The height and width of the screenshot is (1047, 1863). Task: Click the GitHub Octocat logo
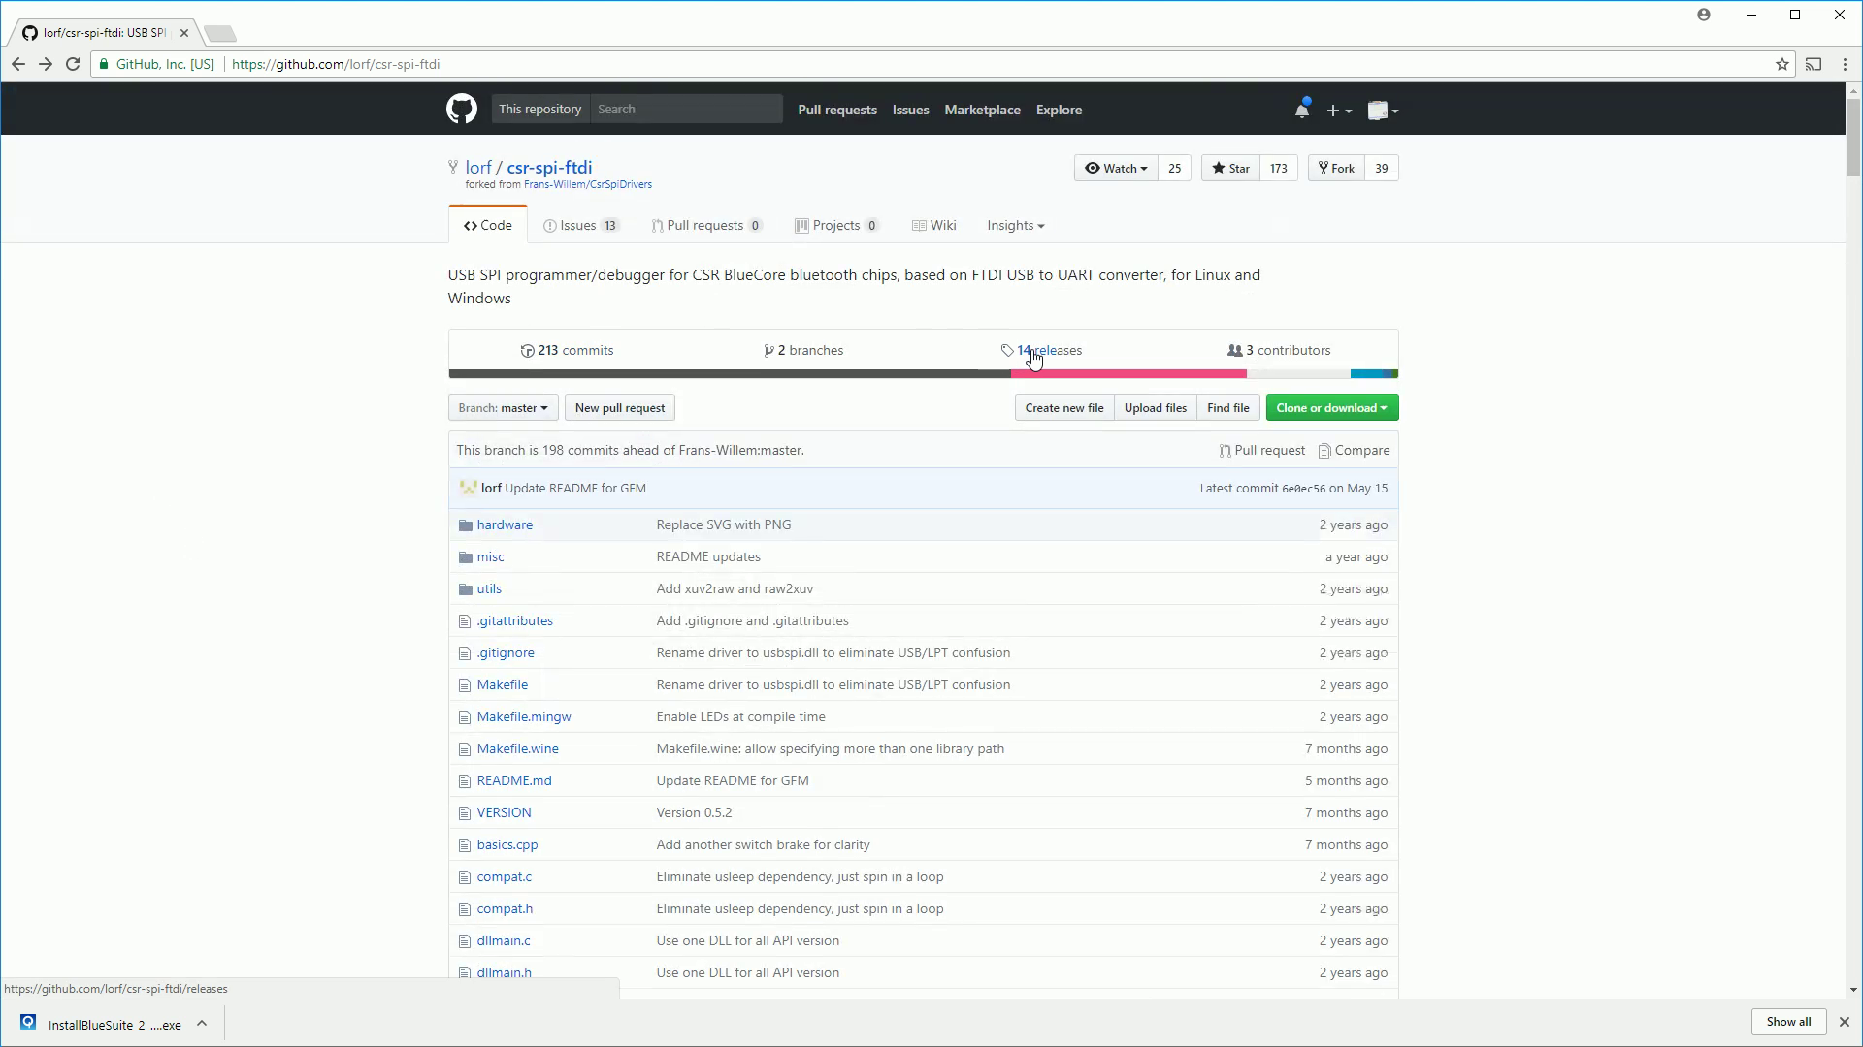pyautogui.click(x=462, y=110)
